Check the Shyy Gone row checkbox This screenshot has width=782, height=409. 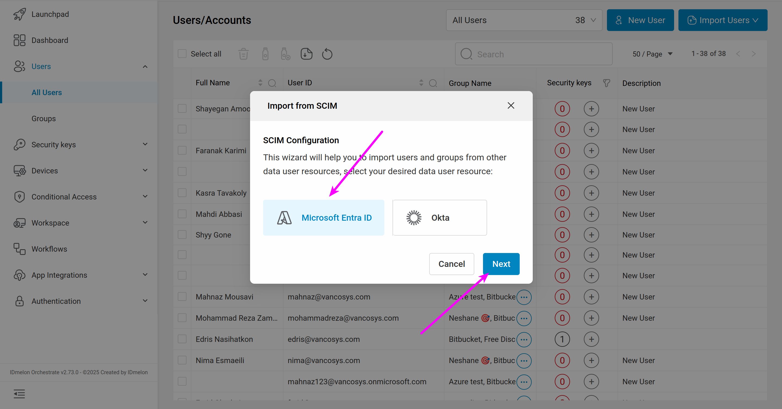pos(182,235)
